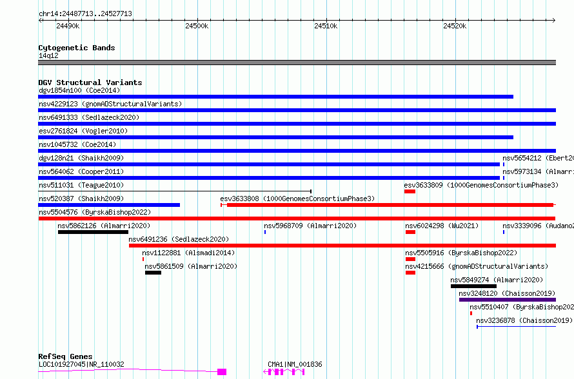This screenshot has height=379, width=574.
Task: Open esv3633809 1000GenomesConsortiumPhase3 label
Action: coord(481,185)
